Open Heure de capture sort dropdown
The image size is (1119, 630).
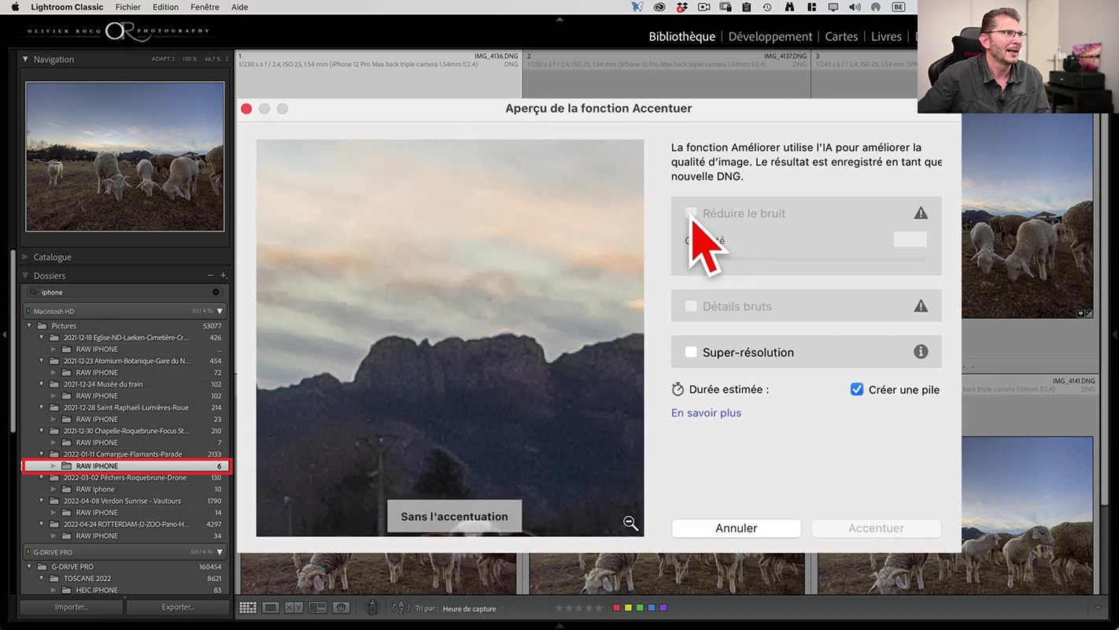pyautogui.click(x=473, y=609)
